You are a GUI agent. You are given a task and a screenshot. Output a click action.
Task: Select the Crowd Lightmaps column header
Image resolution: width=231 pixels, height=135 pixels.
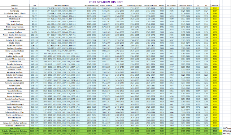tap(135, 5)
